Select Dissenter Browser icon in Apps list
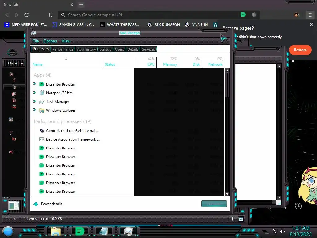Viewport: 317px width, 238px height. 42,84
